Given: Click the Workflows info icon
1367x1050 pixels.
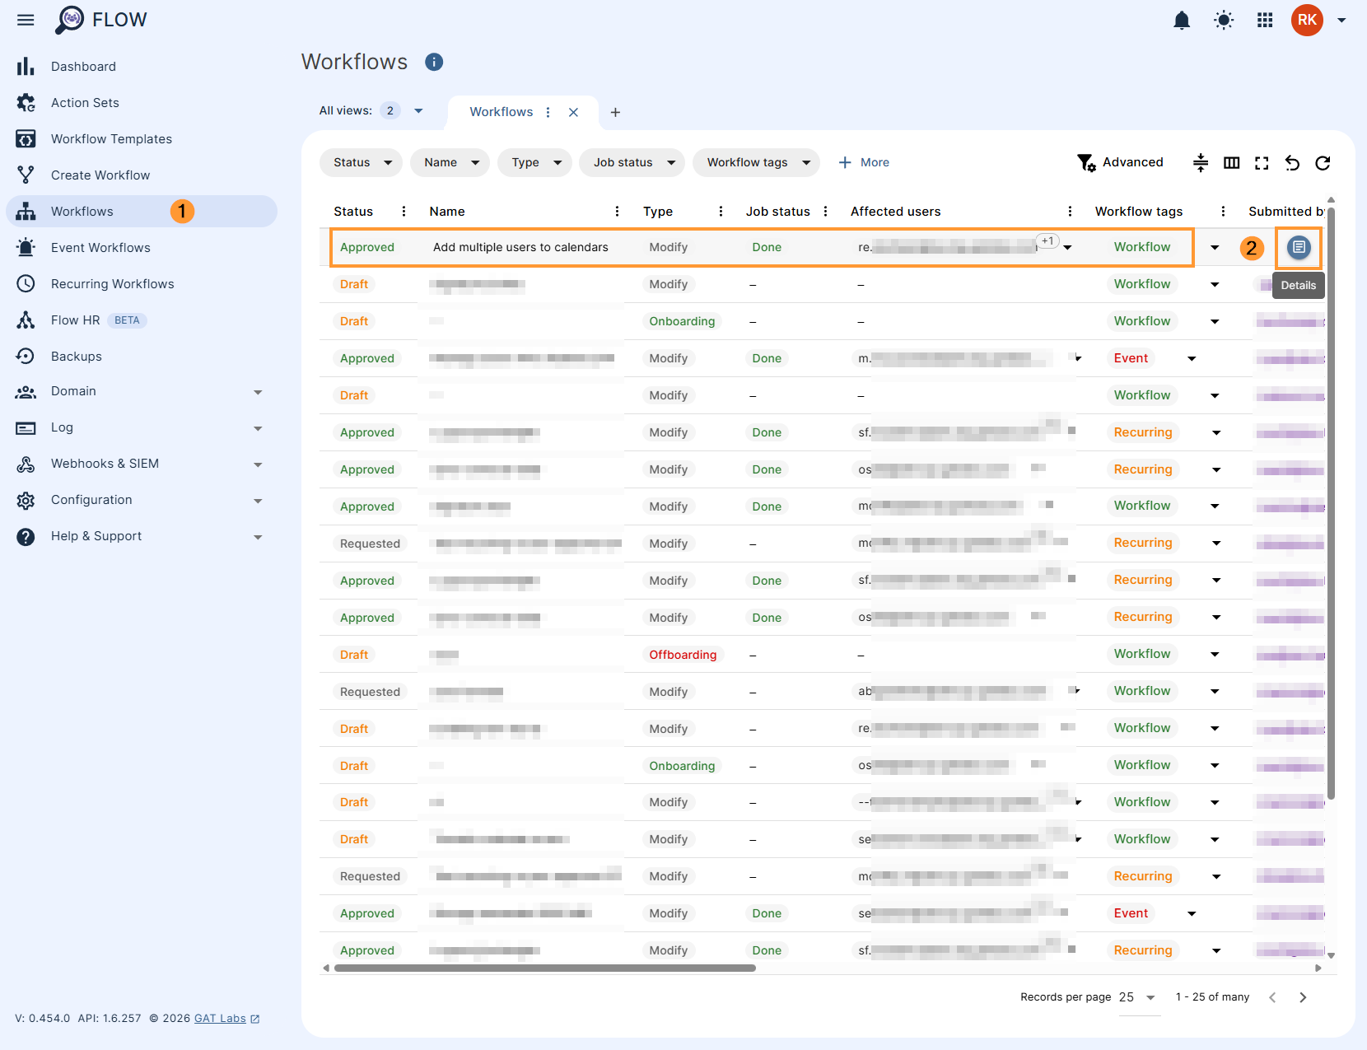Looking at the screenshot, I should [434, 62].
